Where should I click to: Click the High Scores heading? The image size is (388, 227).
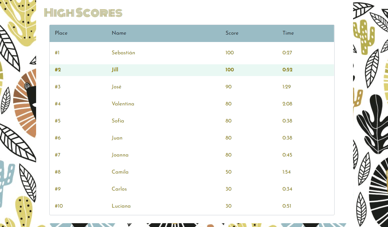(x=83, y=13)
